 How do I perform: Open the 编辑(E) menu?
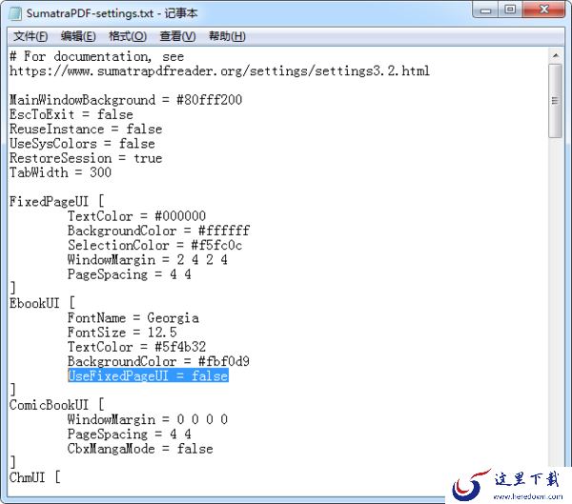78,36
